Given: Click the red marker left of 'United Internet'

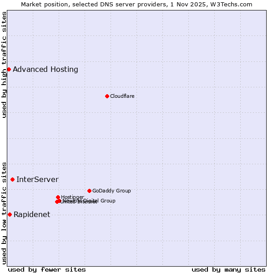Looking at the screenshot, I should pos(57,202).
